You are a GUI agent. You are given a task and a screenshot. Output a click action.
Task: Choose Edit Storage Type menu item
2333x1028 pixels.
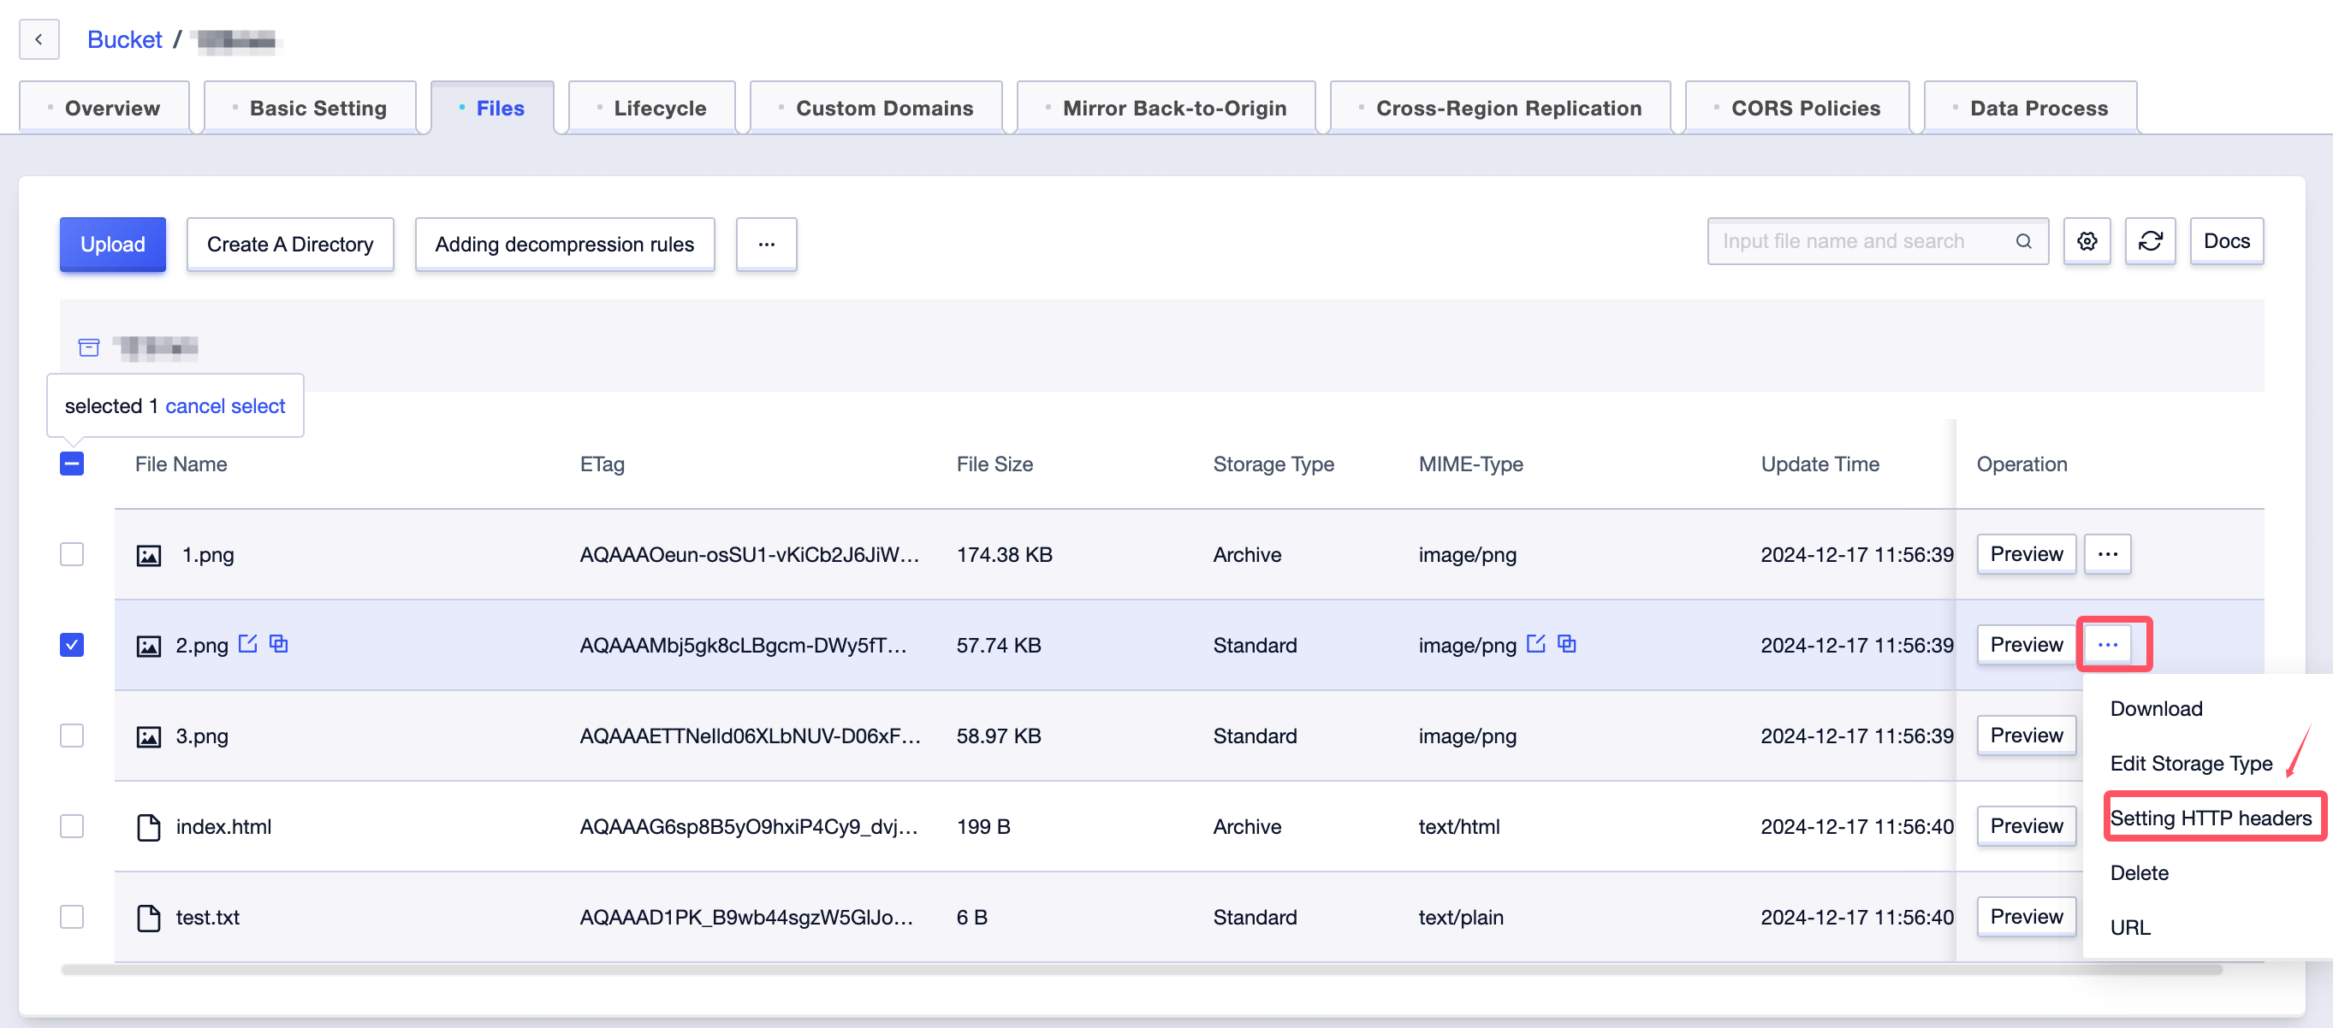[2191, 763]
